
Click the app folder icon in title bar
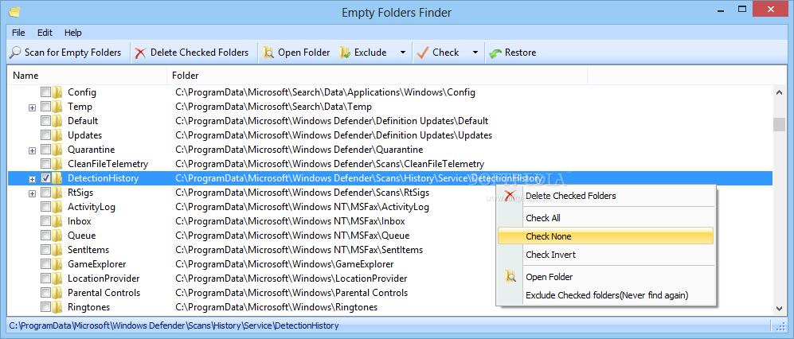(14, 11)
